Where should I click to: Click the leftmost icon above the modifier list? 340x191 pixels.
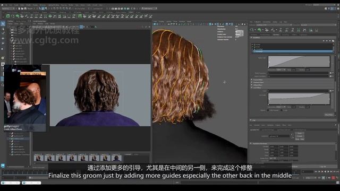[324, 41]
